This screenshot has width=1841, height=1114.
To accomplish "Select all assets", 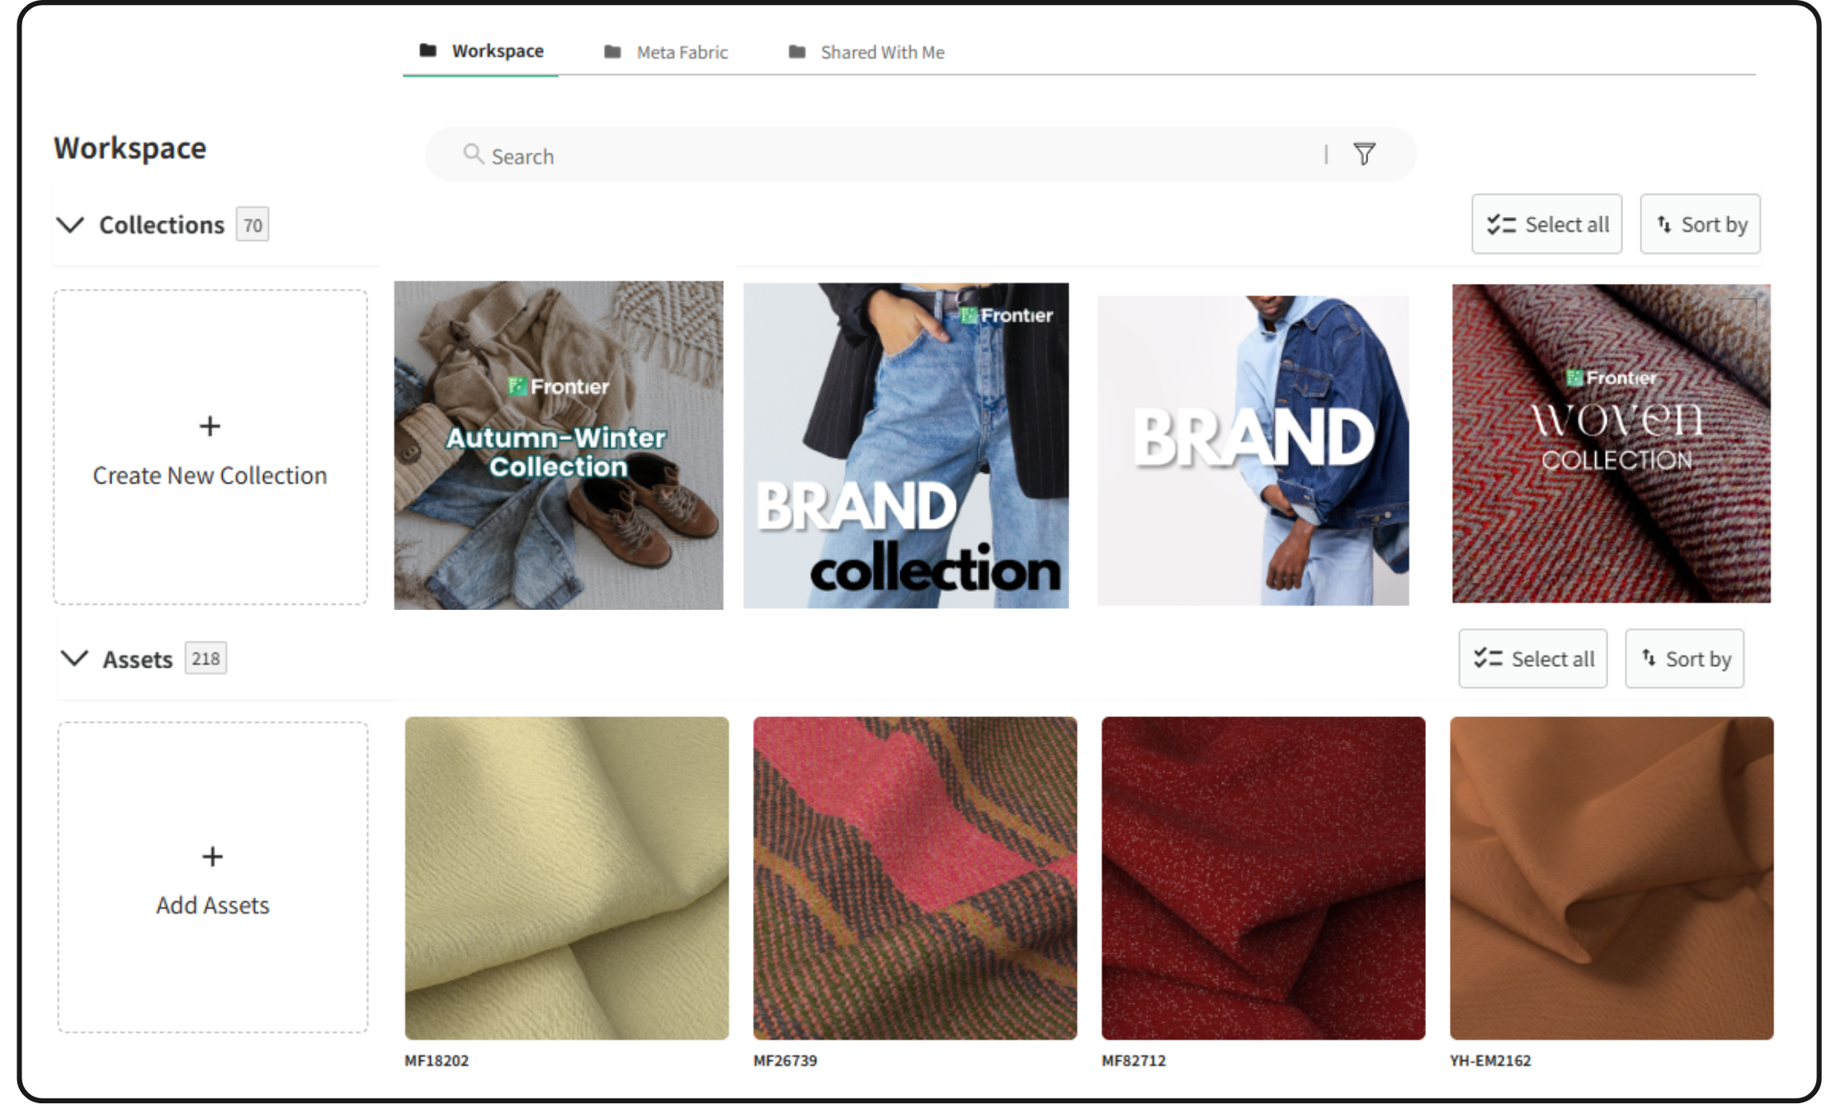I will click(1532, 658).
